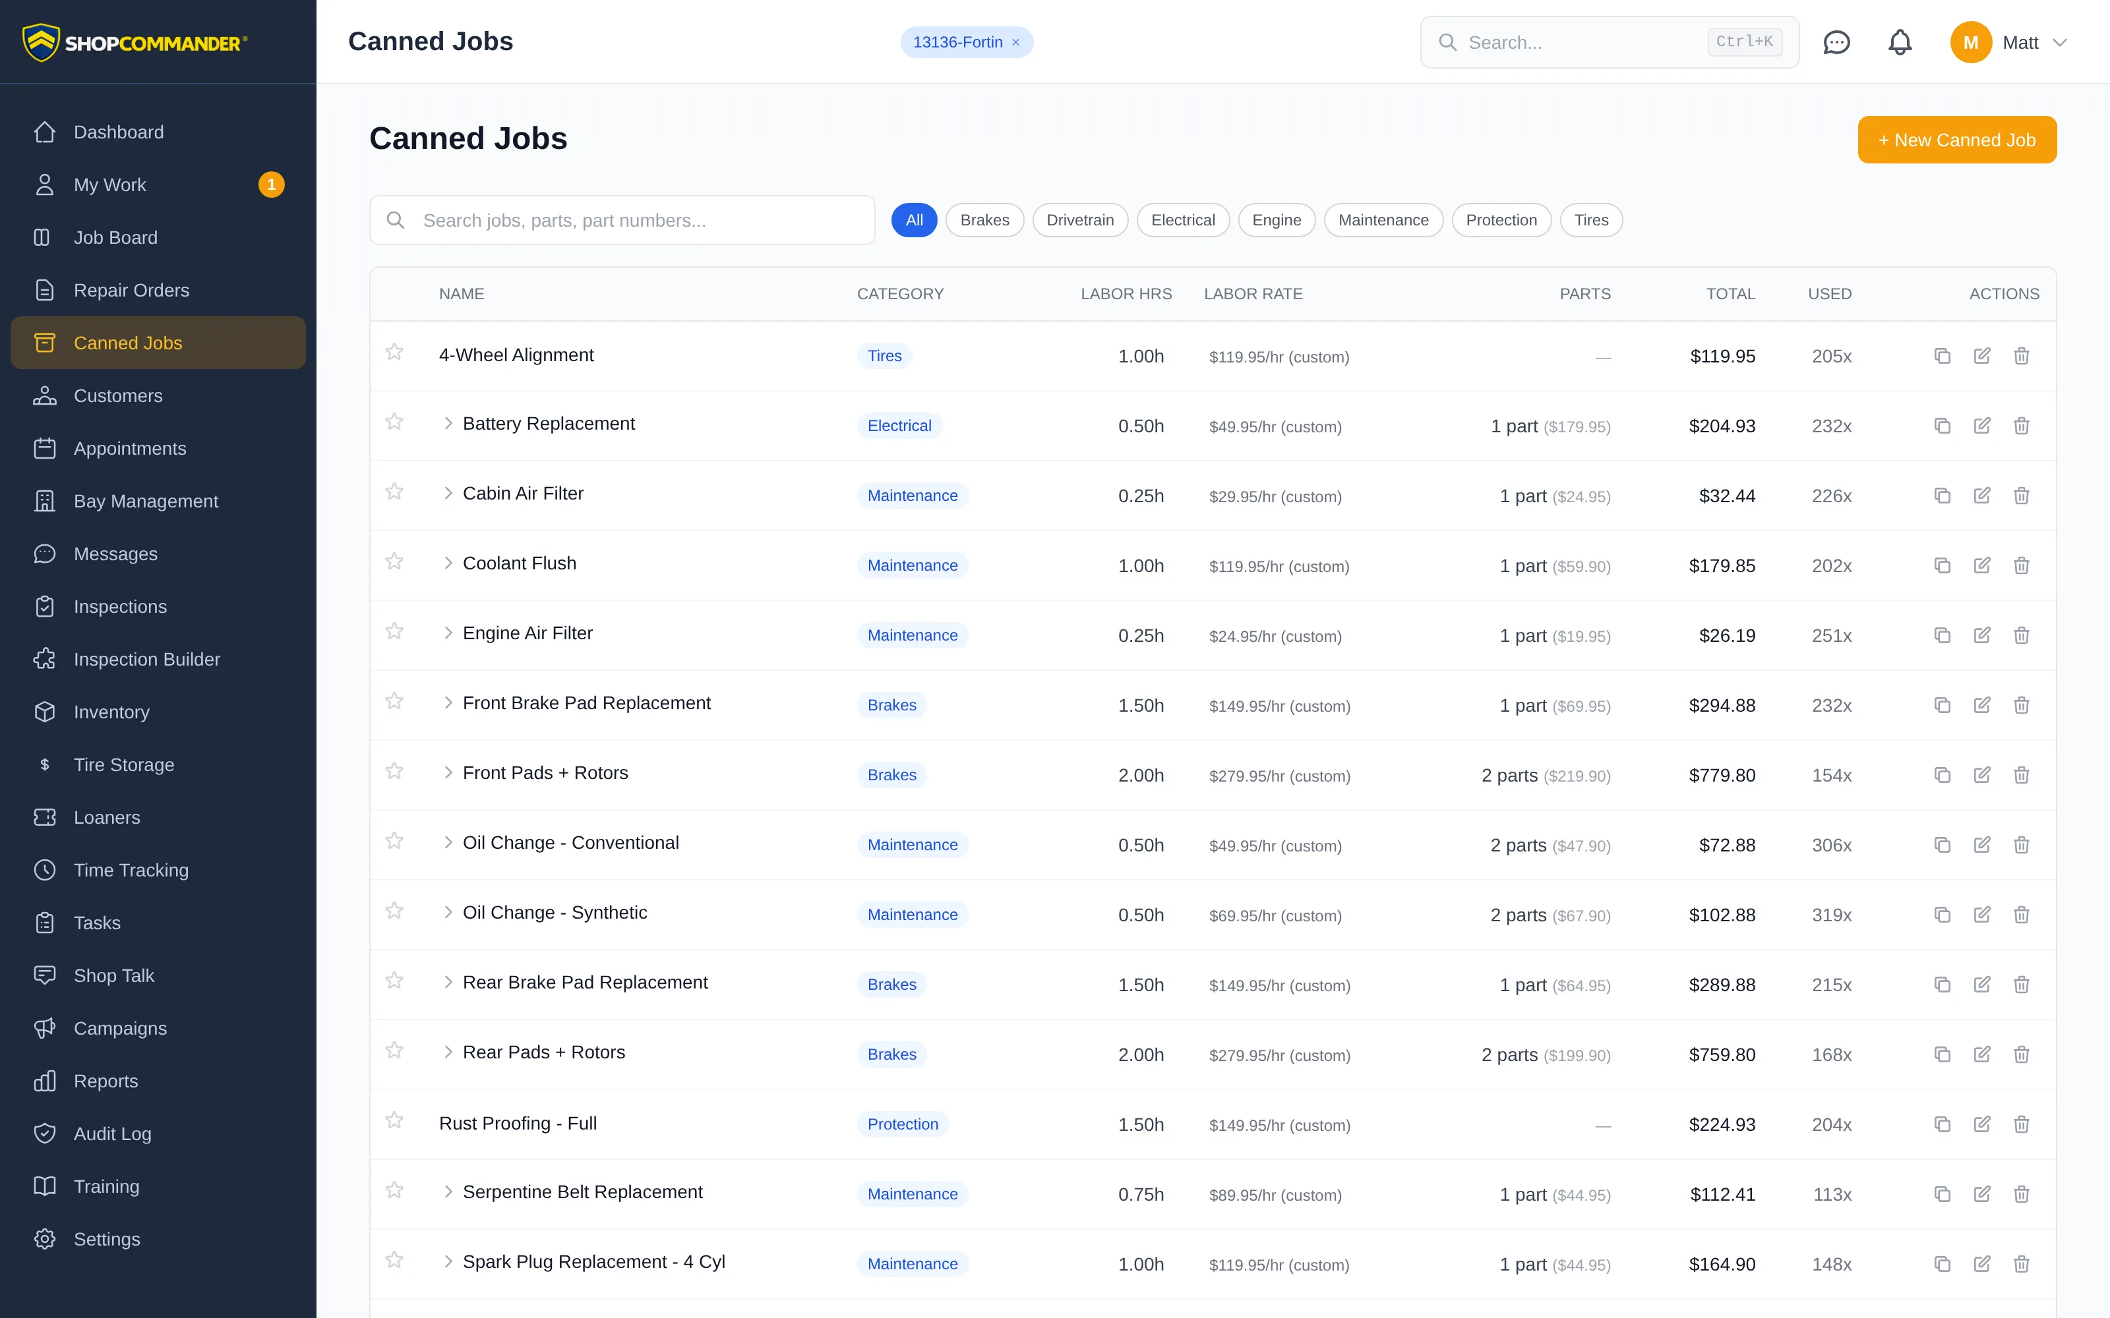This screenshot has height=1318, width=2110.
Task: Open Audit Log from sidebar
Action: point(158,1133)
